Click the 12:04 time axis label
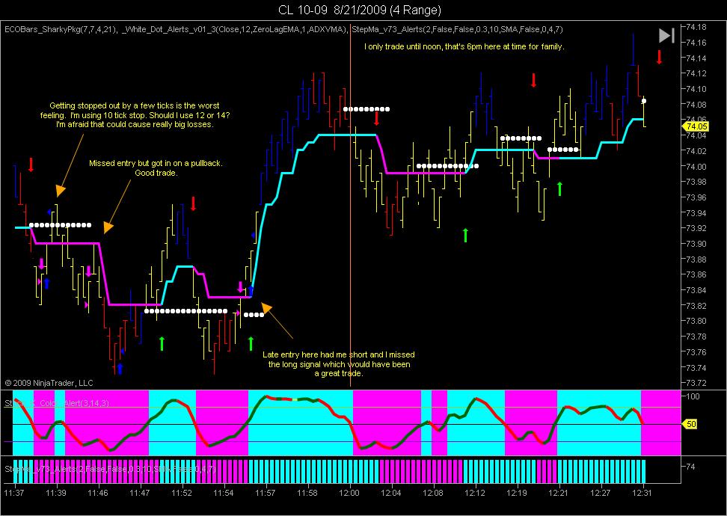 391,492
